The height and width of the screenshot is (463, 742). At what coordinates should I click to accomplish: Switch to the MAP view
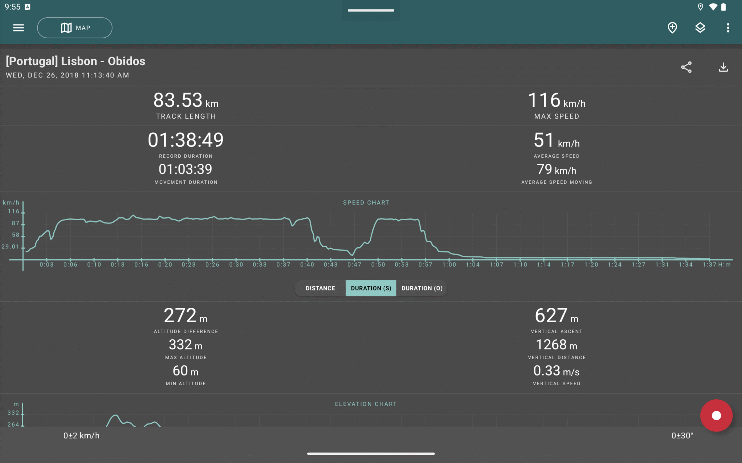tap(75, 27)
